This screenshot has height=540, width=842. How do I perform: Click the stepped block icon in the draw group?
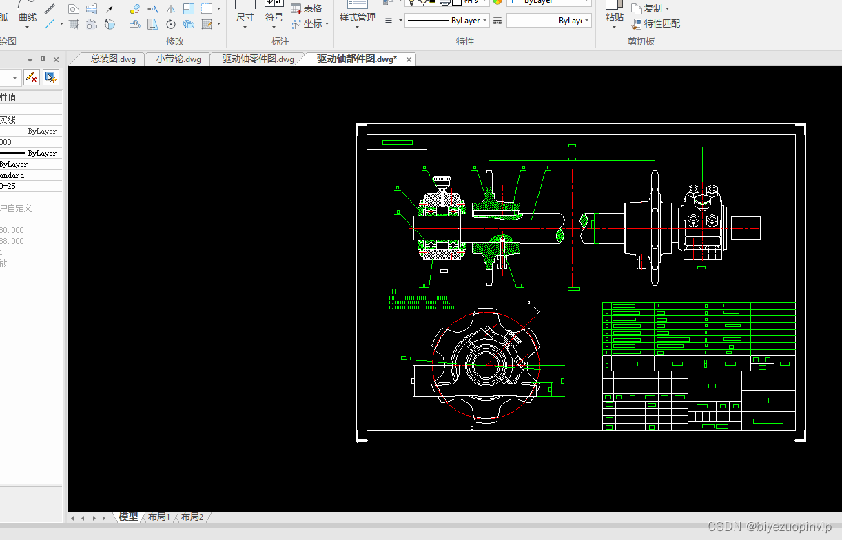point(92,9)
